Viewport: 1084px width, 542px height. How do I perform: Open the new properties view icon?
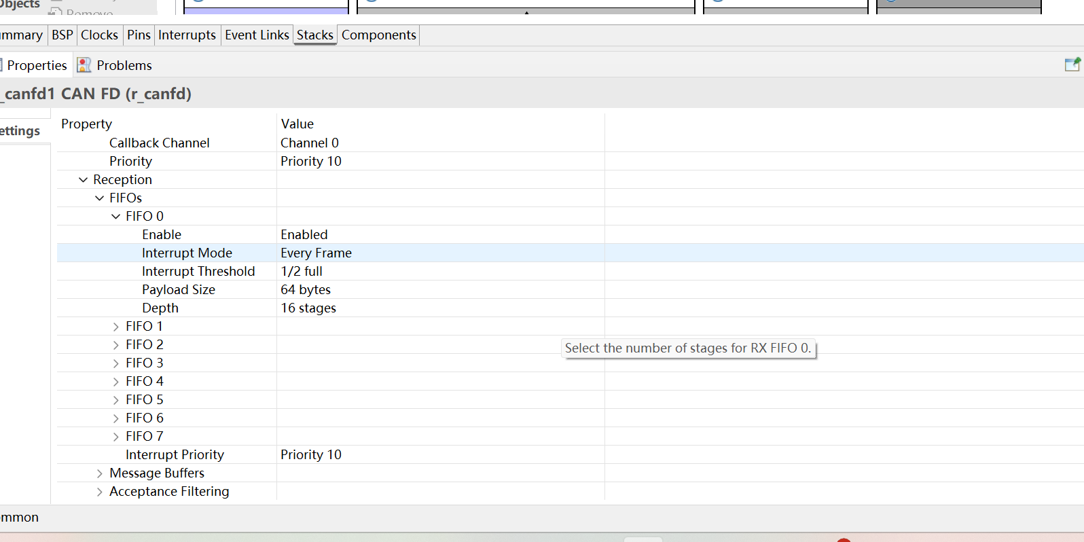(1072, 65)
